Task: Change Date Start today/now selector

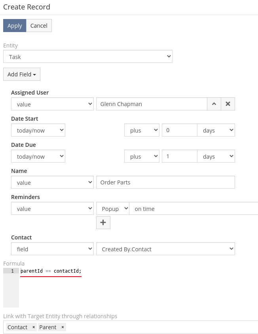Action: pyautogui.click(x=38, y=130)
